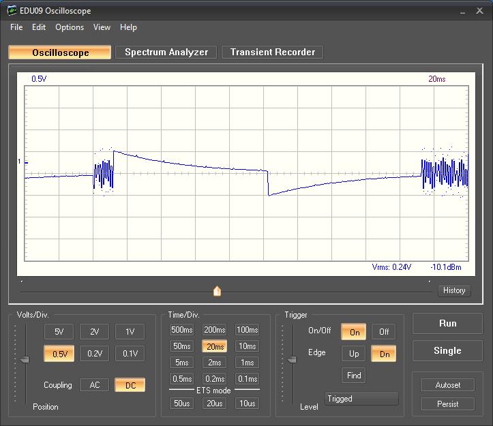Open the Options menu
Screen dimensions: 493x426
tap(70, 27)
